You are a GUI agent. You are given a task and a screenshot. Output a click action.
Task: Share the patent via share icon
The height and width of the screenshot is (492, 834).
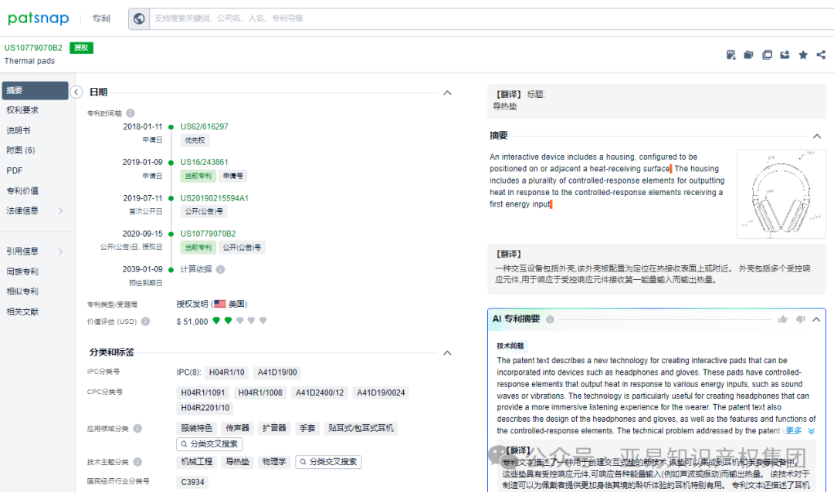[820, 55]
